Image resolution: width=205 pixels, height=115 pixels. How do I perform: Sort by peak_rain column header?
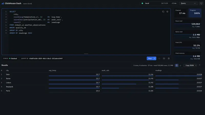[105, 71]
